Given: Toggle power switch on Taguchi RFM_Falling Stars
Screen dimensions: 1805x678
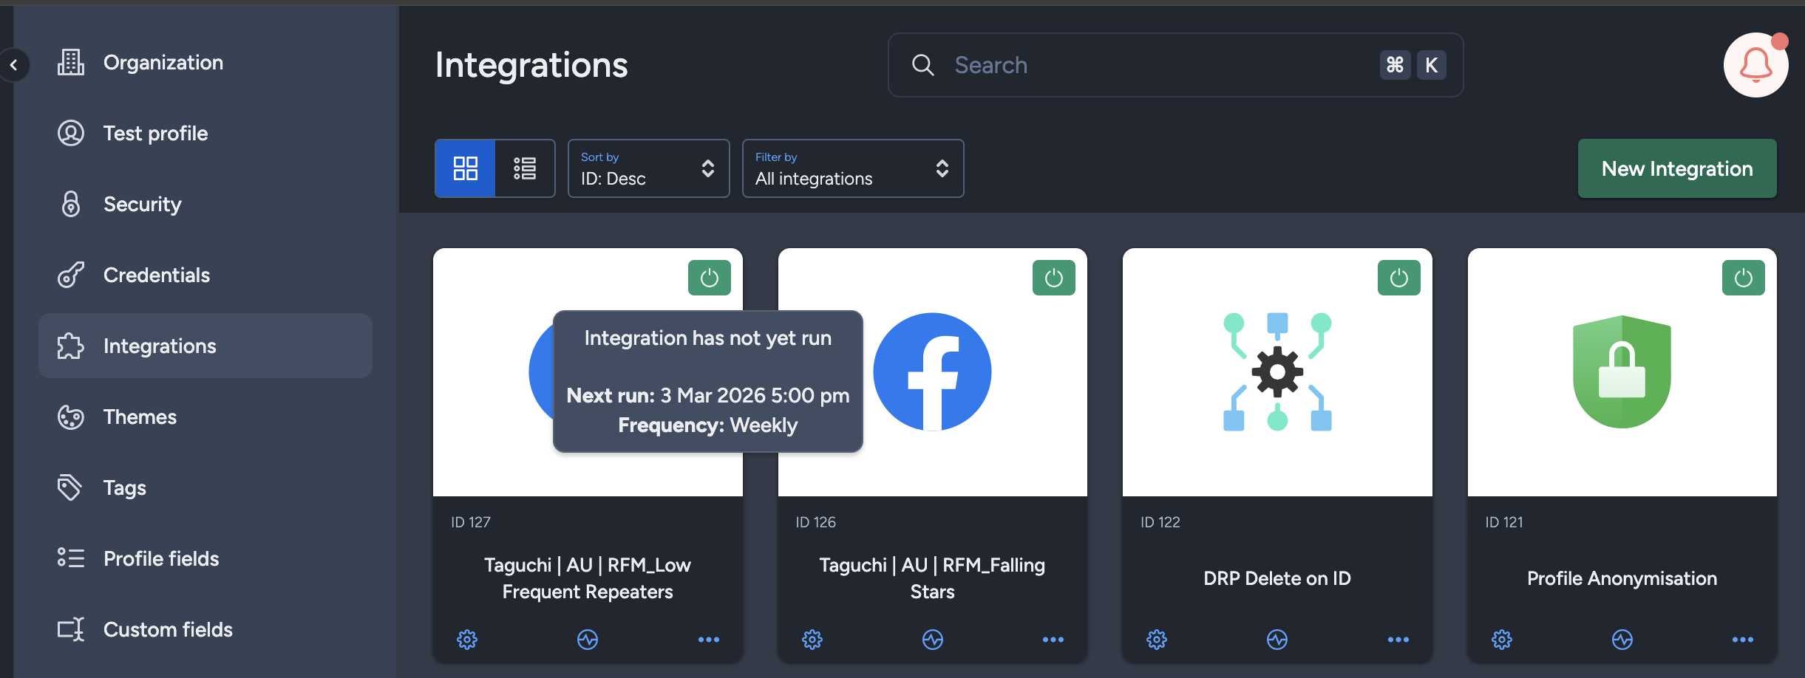Looking at the screenshot, I should click(x=1054, y=278).
